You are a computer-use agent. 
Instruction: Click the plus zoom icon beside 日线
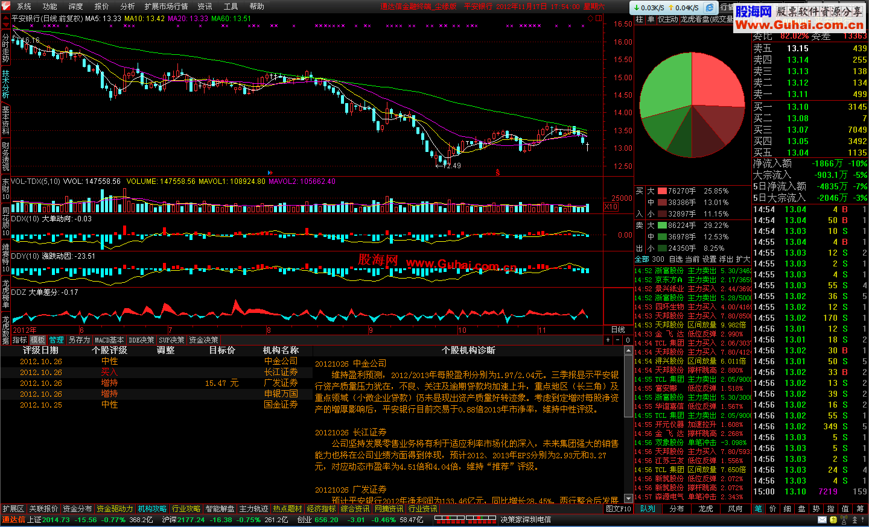(x=608, y=340)
